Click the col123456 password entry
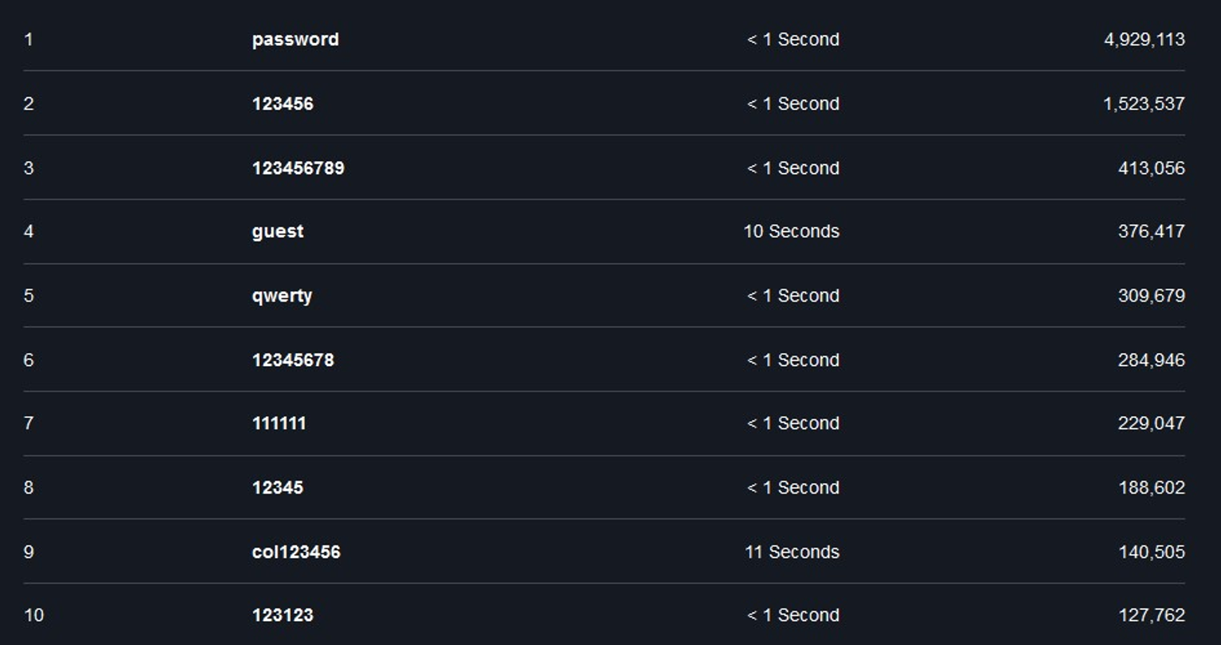The image size is (1221, 645). click(x=296, y=552)
